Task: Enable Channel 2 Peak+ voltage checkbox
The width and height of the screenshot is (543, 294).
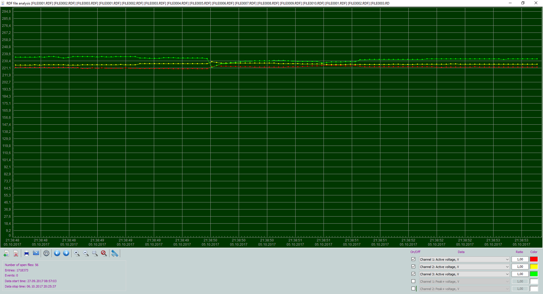Action: 413,289
